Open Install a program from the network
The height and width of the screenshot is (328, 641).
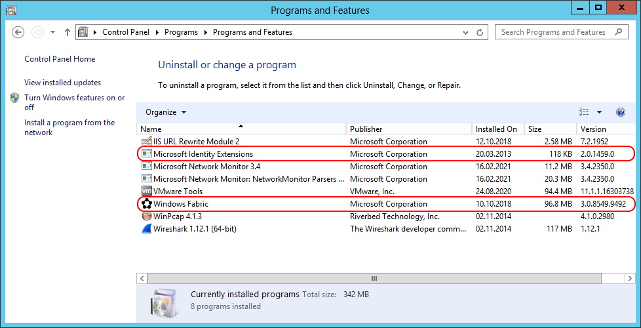(69, 128)
